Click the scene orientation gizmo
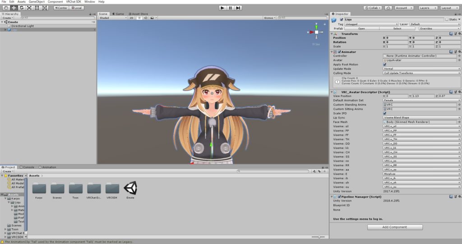The image size is (462, 244). pos(316,32)
